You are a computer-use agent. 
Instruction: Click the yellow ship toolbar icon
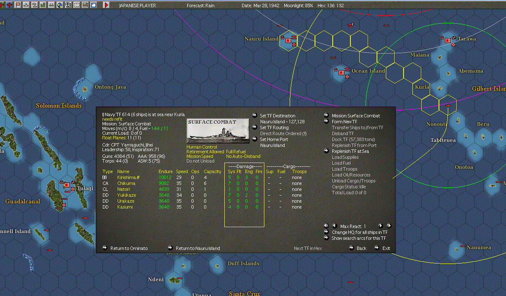[26, 5]
